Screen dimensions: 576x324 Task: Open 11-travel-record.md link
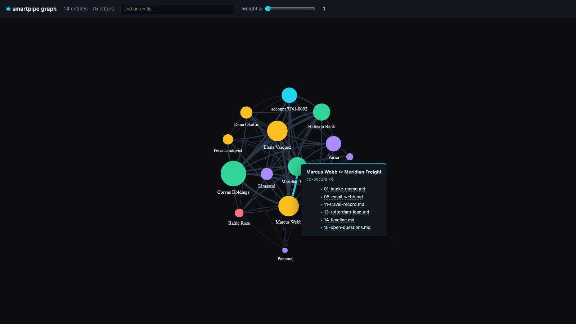click(x=344, y=204)
